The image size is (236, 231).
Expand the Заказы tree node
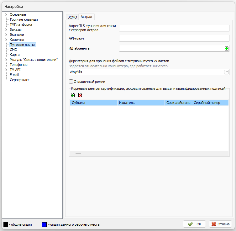[x=6, y=30]
